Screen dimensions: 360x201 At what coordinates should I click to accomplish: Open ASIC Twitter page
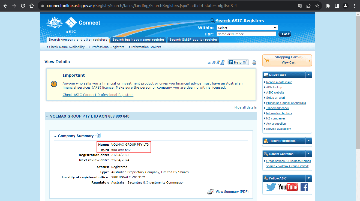(271, 187)
